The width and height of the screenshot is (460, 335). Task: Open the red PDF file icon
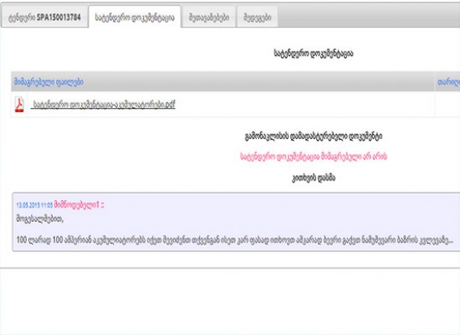pos(20,105)
